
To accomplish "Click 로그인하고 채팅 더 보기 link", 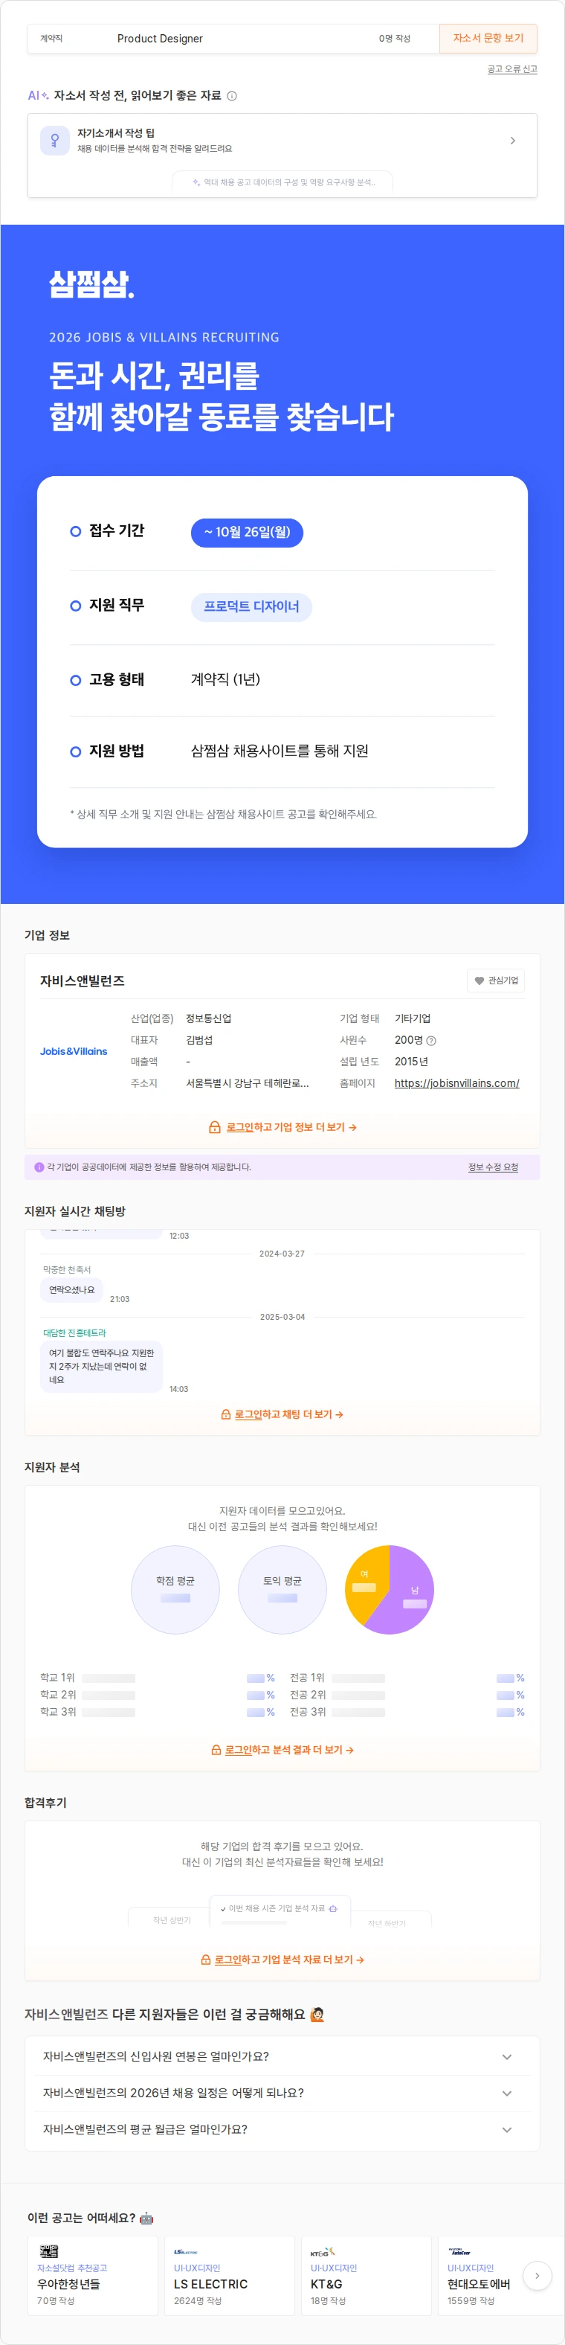I will [x=289, y=1414].
